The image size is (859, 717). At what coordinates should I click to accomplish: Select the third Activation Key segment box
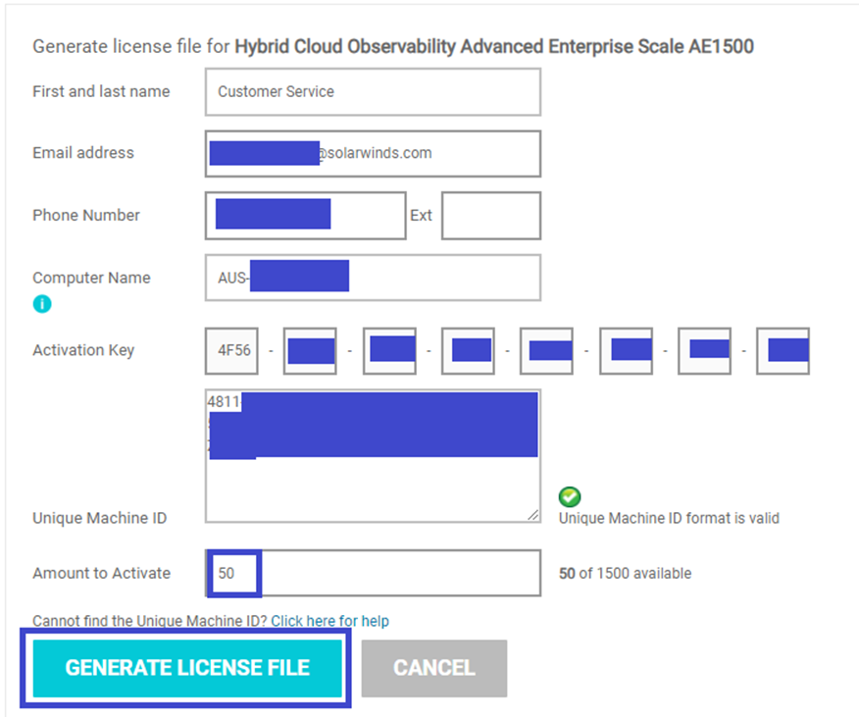click(389, 351)
